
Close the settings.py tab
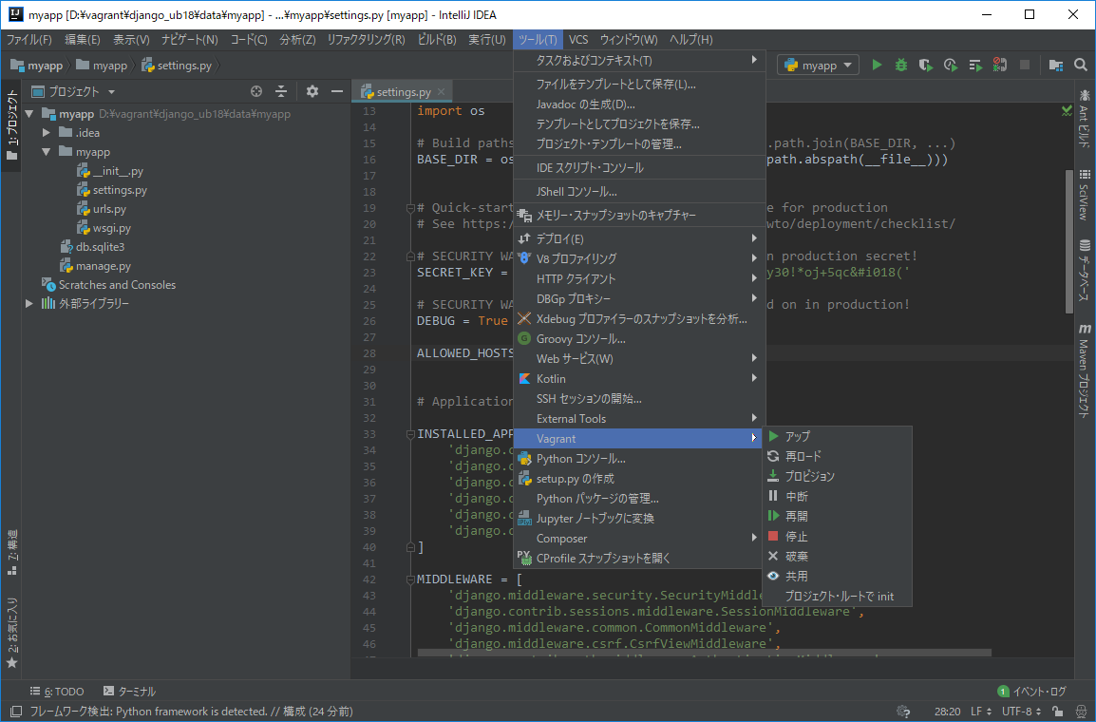[441, 91]
